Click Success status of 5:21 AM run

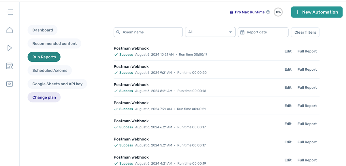(x=124, y=145)
